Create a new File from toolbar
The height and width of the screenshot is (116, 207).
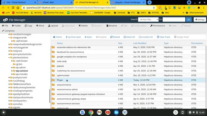point(5,26)
